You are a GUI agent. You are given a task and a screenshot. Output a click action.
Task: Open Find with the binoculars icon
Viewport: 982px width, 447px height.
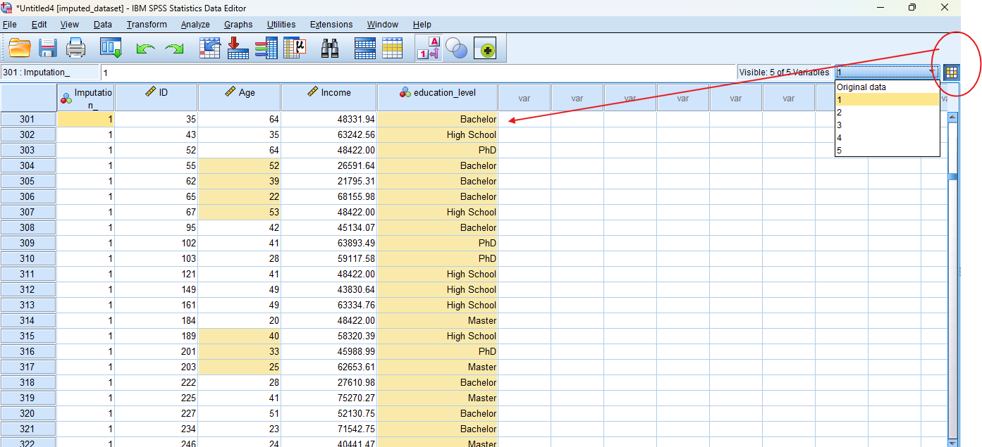[330, 49]
